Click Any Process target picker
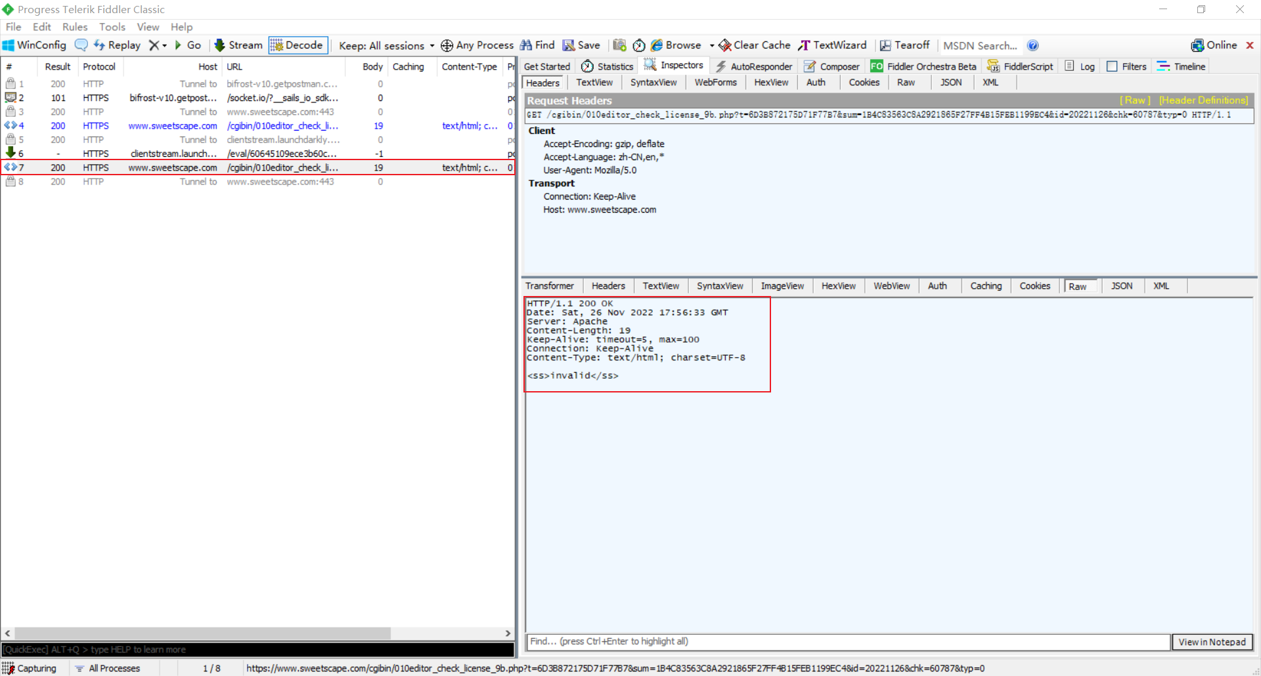The height and width of the screenshot is (676, 1261). coord(477,45)
